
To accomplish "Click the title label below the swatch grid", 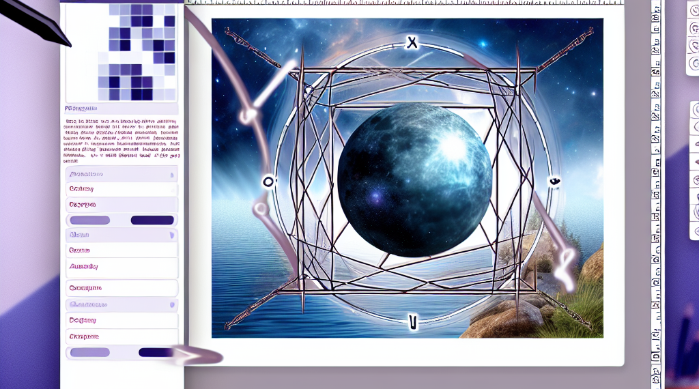I will [x=81, y=109].
